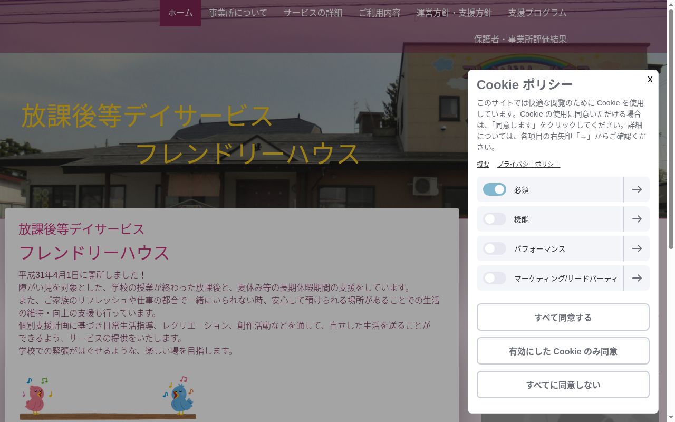This screenshot has width=675, height=422.
Task: Open 保護者・事業所評価結果 menu item
Action: pos(520,39)
